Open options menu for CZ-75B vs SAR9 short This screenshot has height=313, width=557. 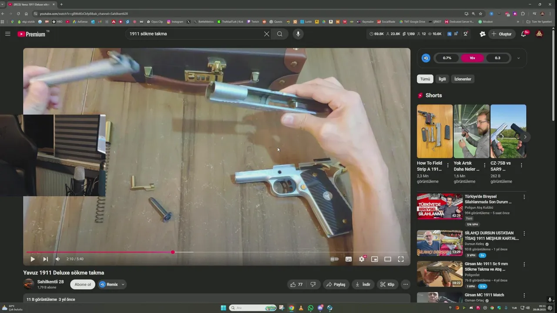click(x=521, y=165)
